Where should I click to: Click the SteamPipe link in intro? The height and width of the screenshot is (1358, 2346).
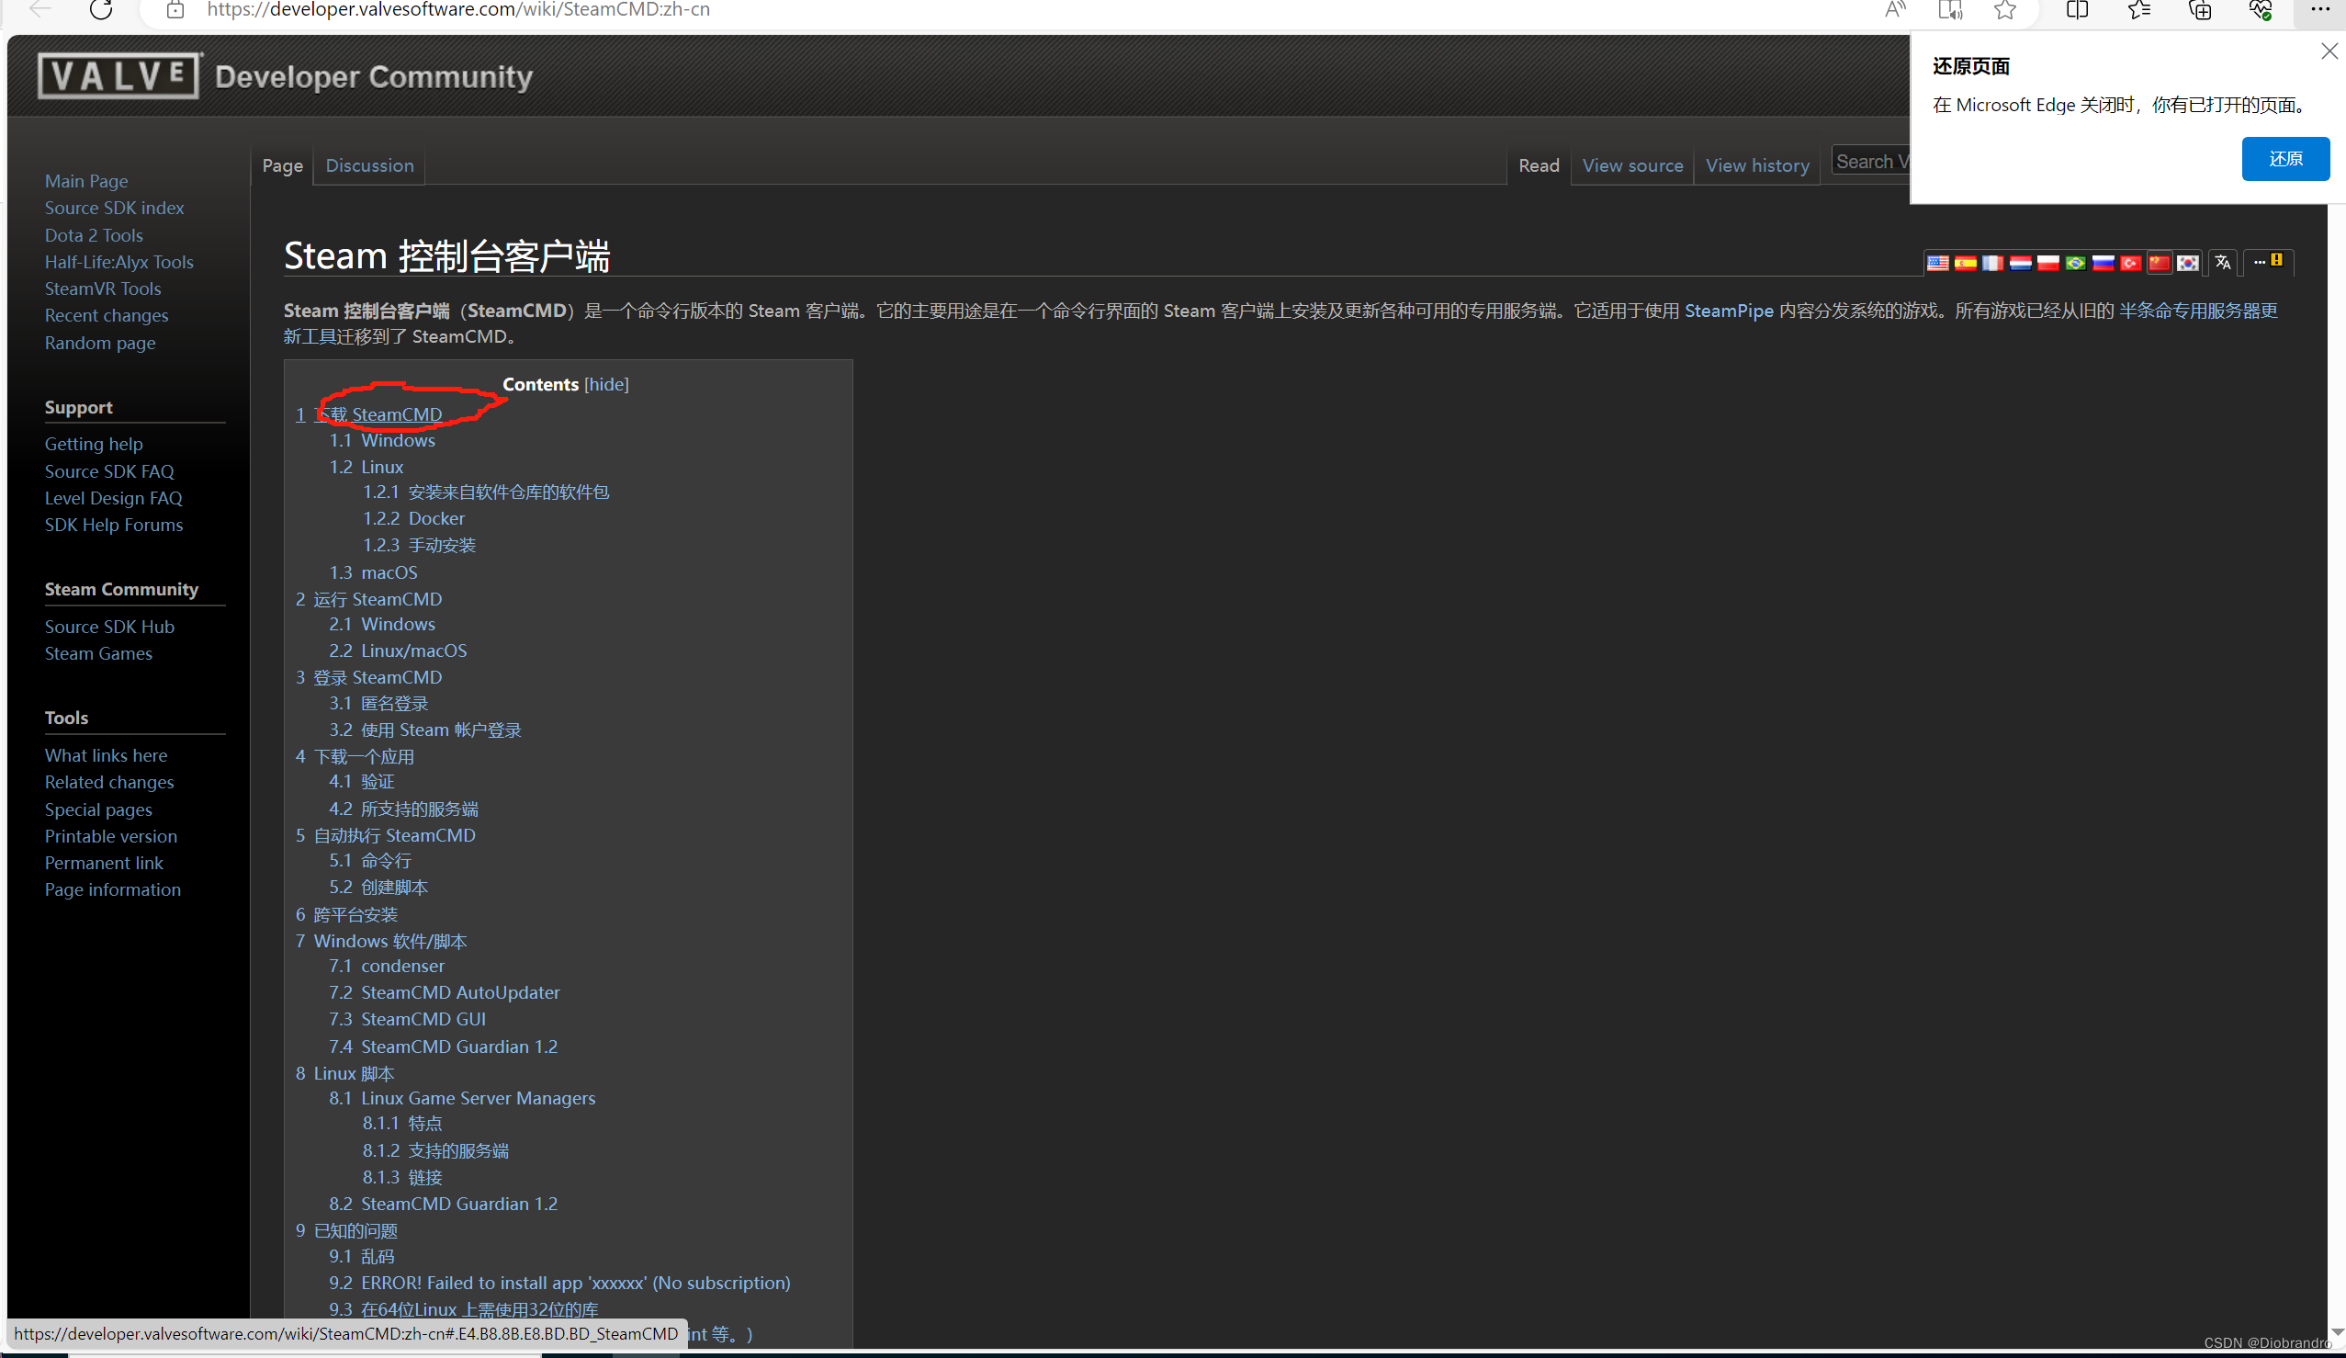(1728, 311)
